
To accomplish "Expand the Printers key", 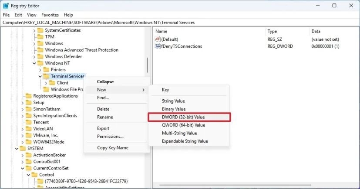I will coord(40,70).
